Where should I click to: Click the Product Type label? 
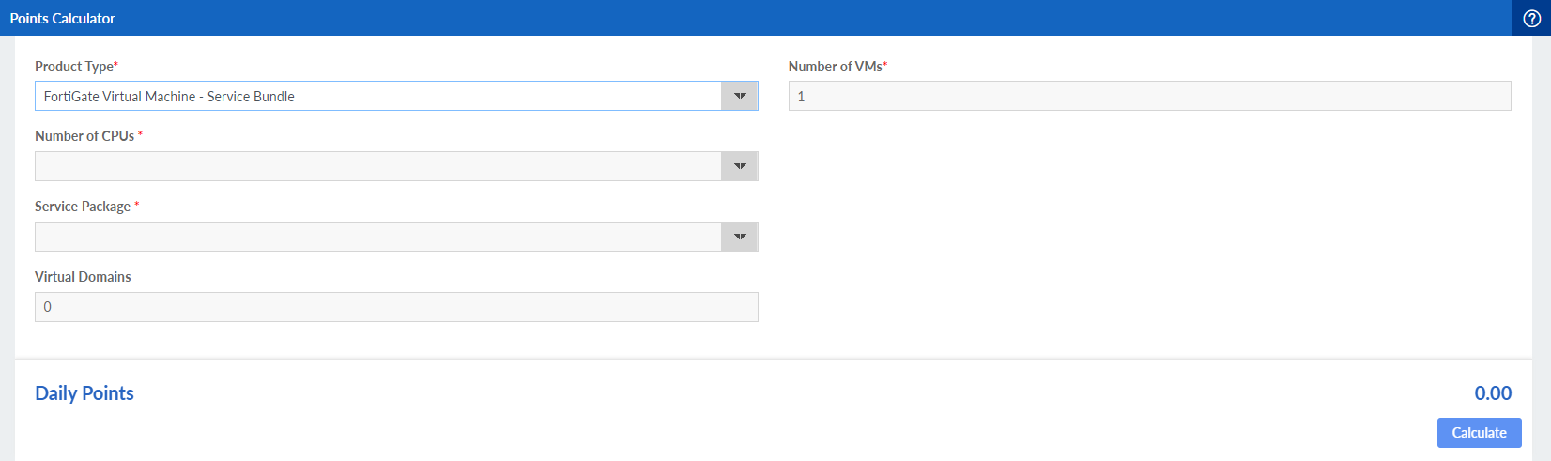[x=73, y=67]
